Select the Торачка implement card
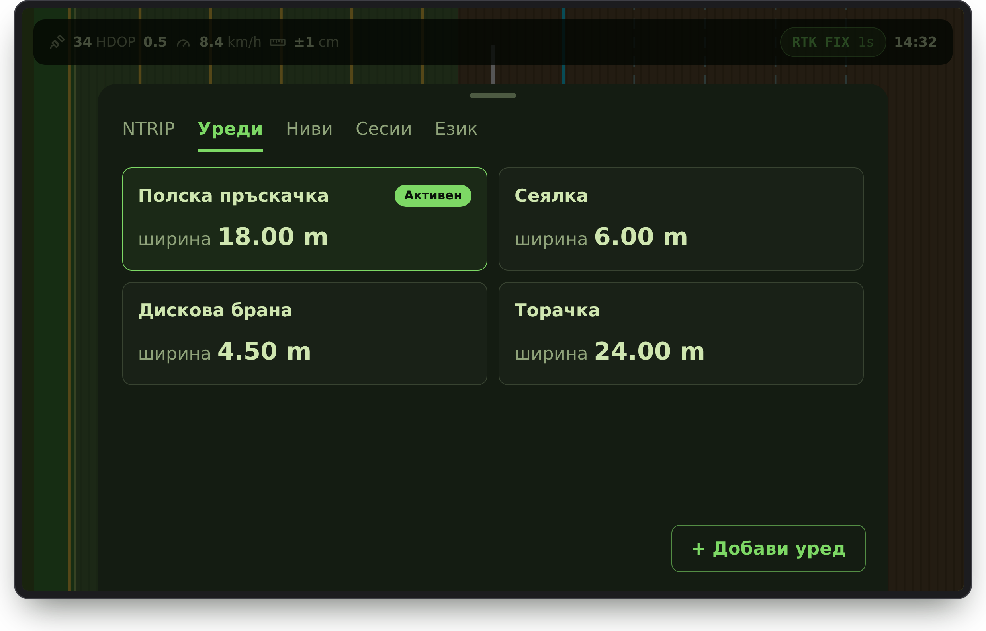Image resolution: width=986 pixels, height=631 pixels. pyautogui.click(x=681, y=333)
